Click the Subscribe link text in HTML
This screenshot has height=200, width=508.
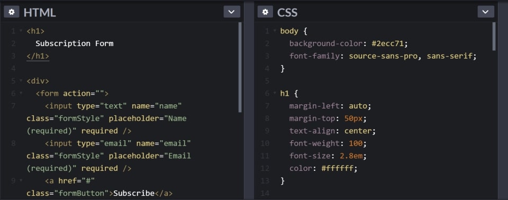click(134, 194)
